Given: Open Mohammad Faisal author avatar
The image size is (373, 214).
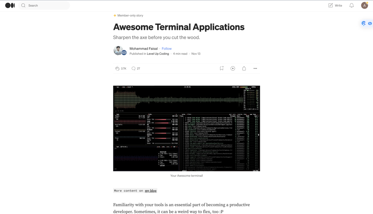Looking at the screenshot, I should (118, 50).
